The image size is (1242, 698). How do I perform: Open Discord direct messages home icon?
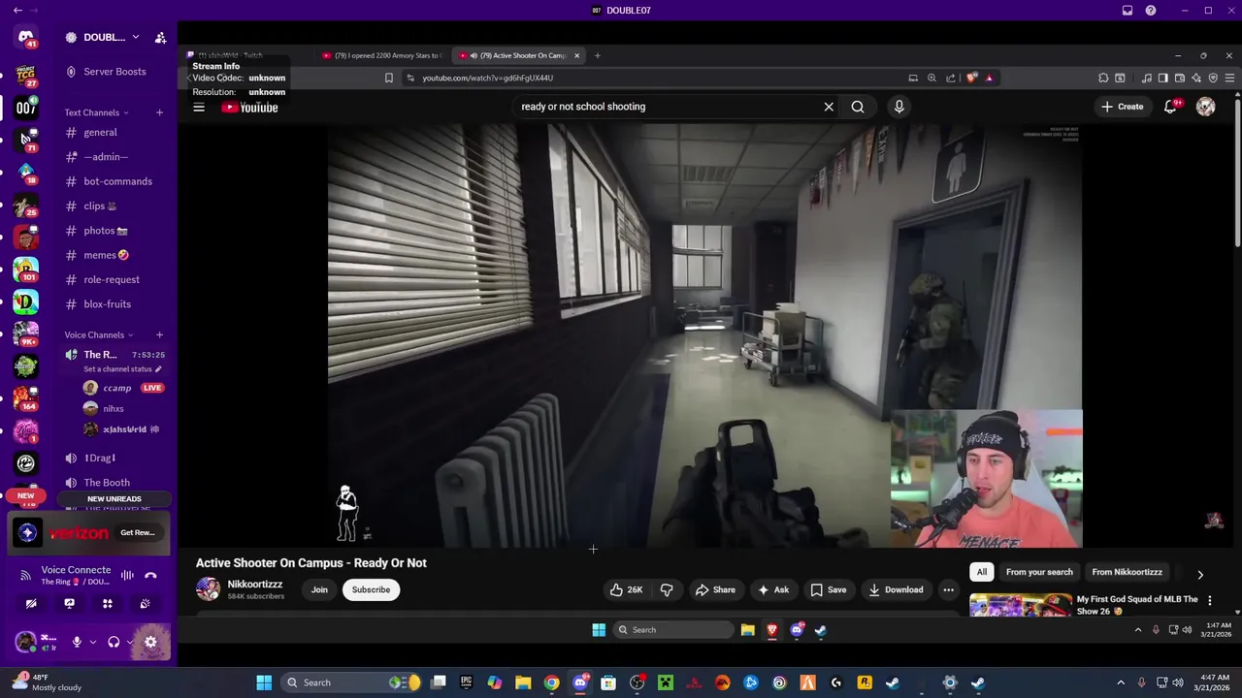point(25,38)
